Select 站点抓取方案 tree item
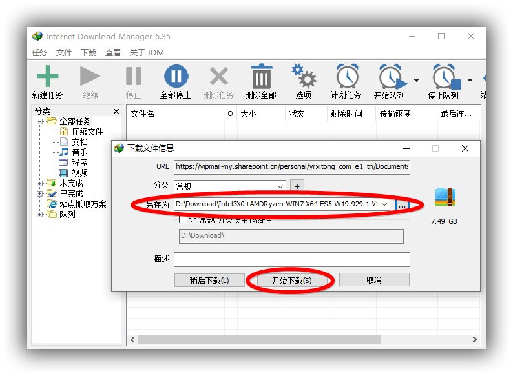Viewport: 513px width, 376px height. 83,204
